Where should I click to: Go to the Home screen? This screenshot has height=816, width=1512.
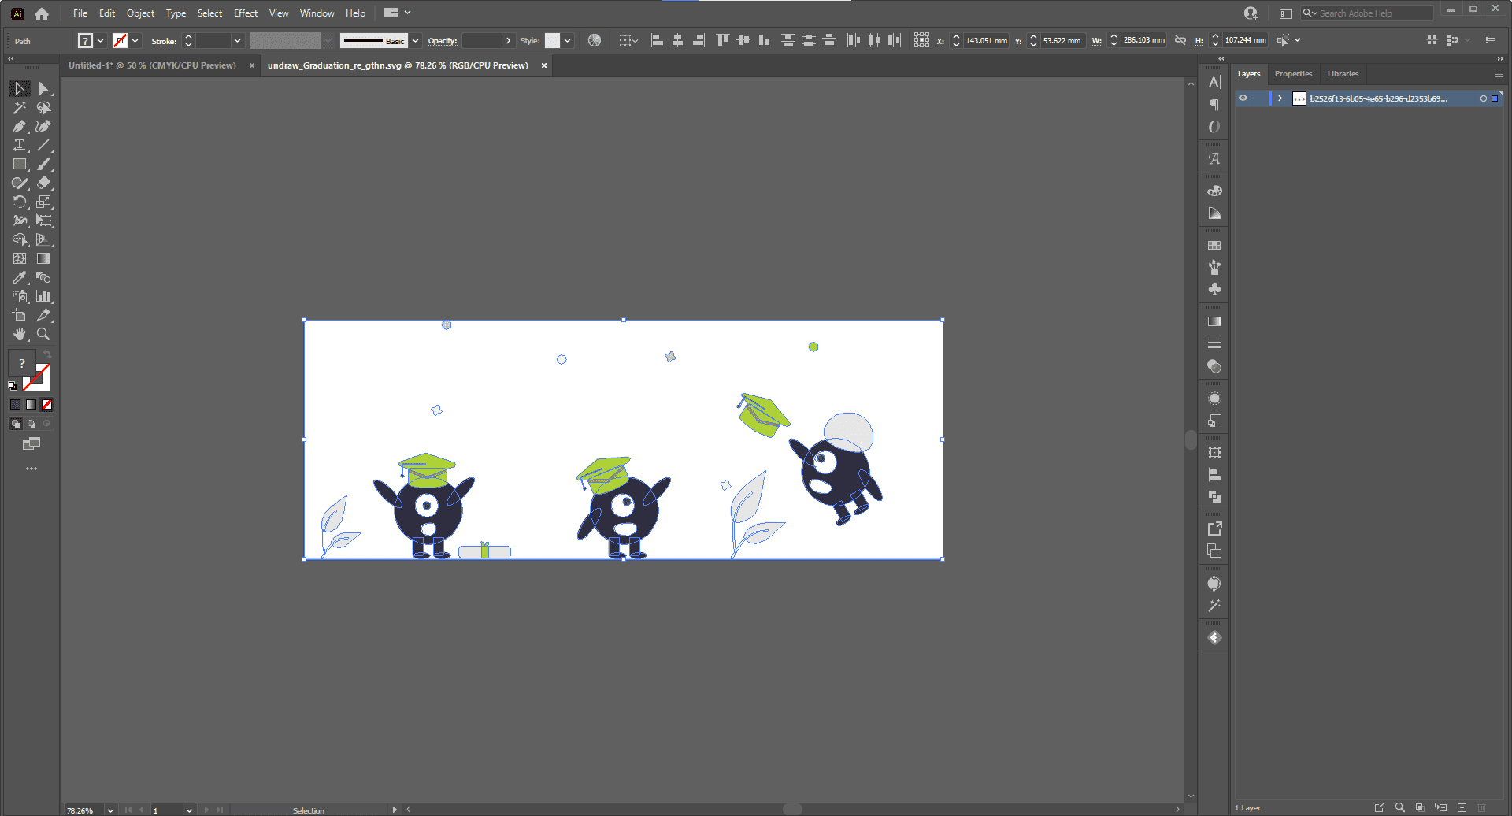click(x=42, y=13)
